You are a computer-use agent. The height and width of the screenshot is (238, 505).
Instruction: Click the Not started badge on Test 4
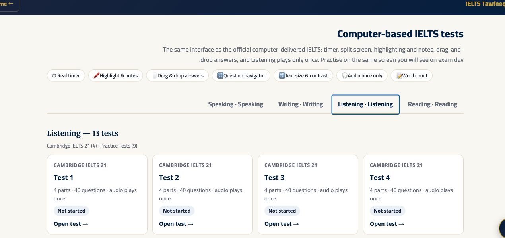(x=388, y=211)
